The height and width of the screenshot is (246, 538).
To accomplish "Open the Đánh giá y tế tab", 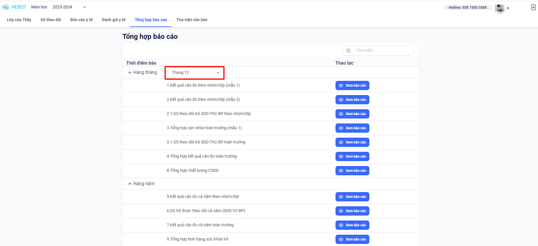I will (114, 20).
